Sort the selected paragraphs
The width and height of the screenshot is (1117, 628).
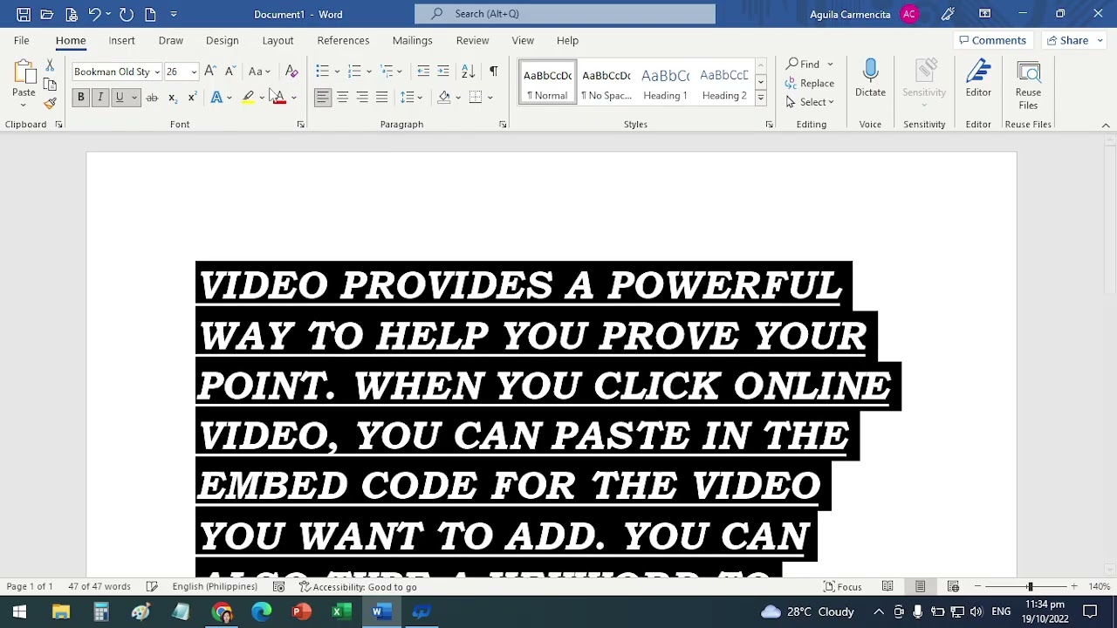click(469, 72)
